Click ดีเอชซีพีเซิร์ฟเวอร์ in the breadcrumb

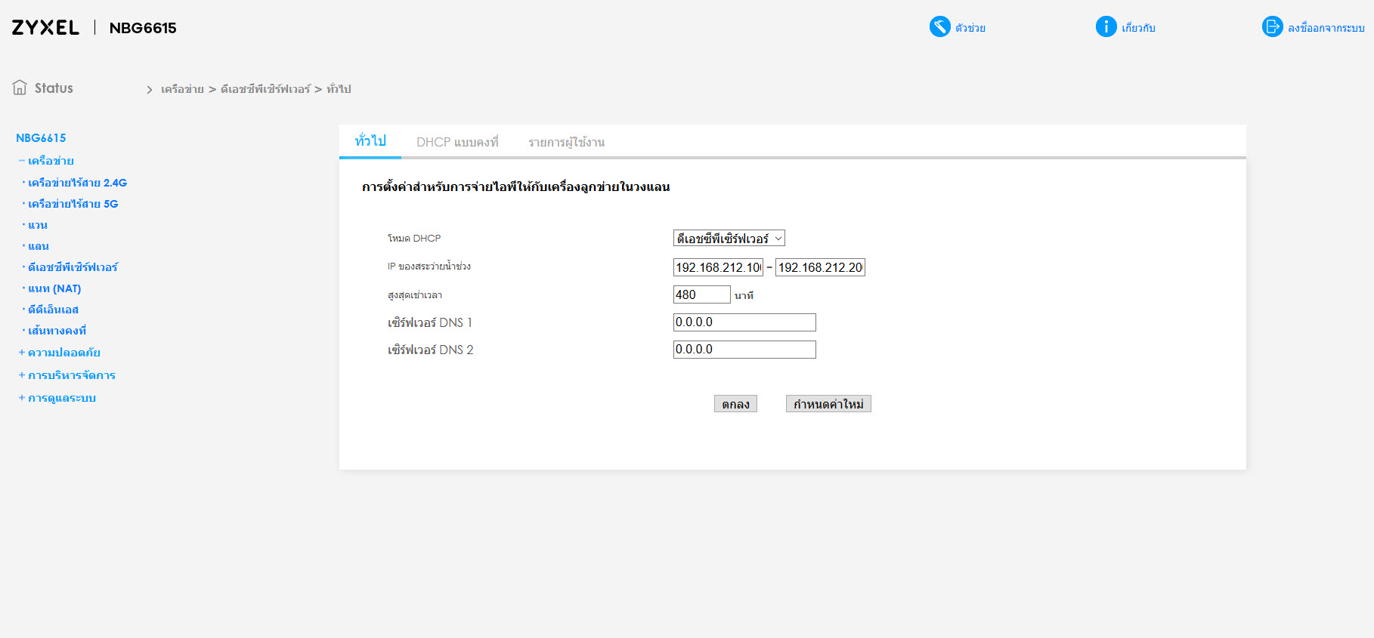click(265, 89)
